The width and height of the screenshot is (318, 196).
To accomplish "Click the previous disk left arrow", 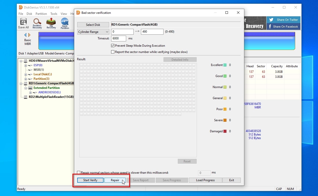I will coord(25,35).
